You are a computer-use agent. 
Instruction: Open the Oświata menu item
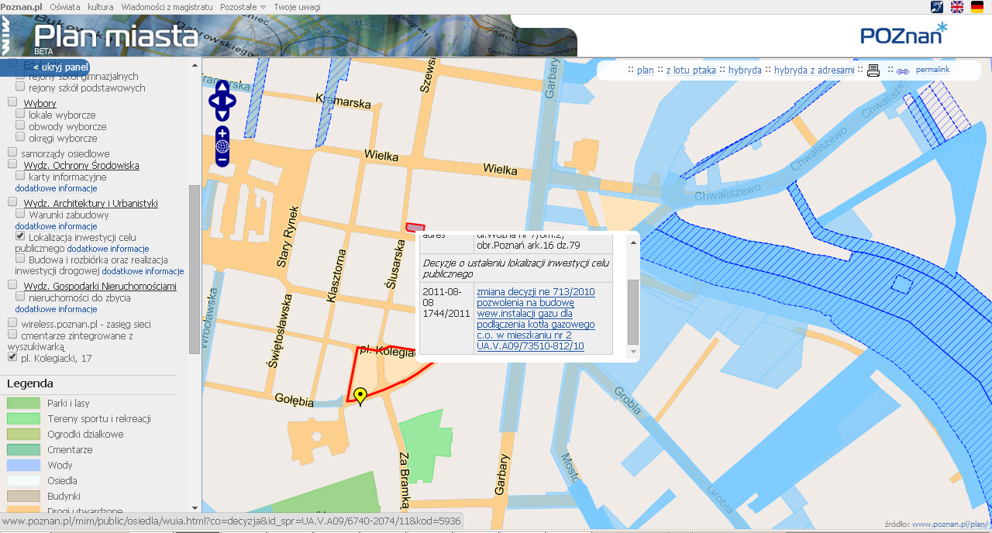click(x=65, y=7)
